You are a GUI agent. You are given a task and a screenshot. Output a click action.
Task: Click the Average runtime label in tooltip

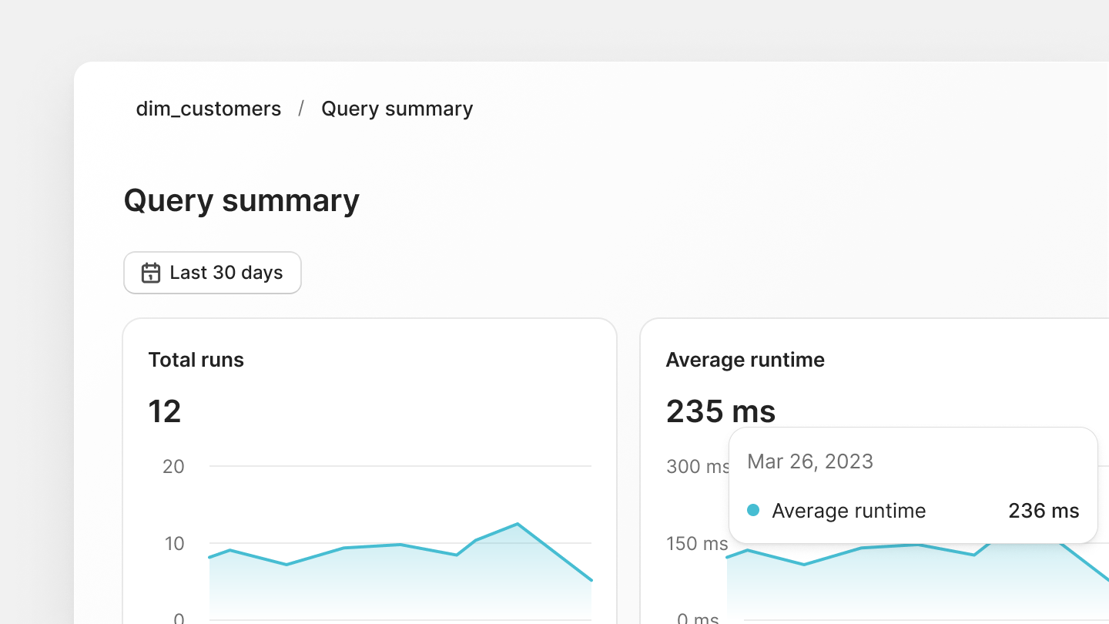coord(849,511)
